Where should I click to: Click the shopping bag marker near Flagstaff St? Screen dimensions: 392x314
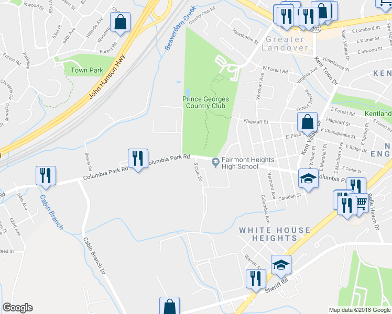tap(308, 123)
